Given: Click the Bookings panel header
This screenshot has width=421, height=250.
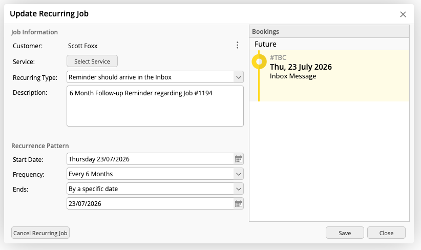Looking at the screenshot, I should [329, 31].
